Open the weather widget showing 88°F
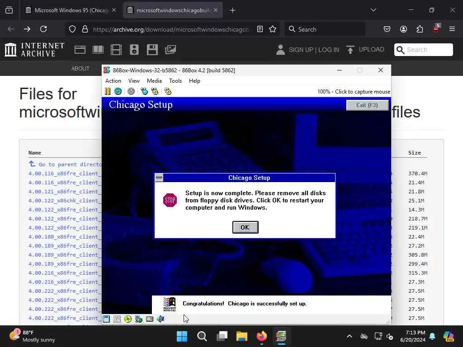Screen dimensions: 463x347 click(x=33, y=336)
